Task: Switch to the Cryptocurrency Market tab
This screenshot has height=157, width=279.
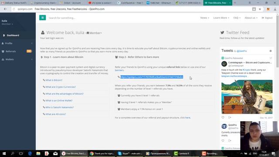Action: [x=44, y=3]
